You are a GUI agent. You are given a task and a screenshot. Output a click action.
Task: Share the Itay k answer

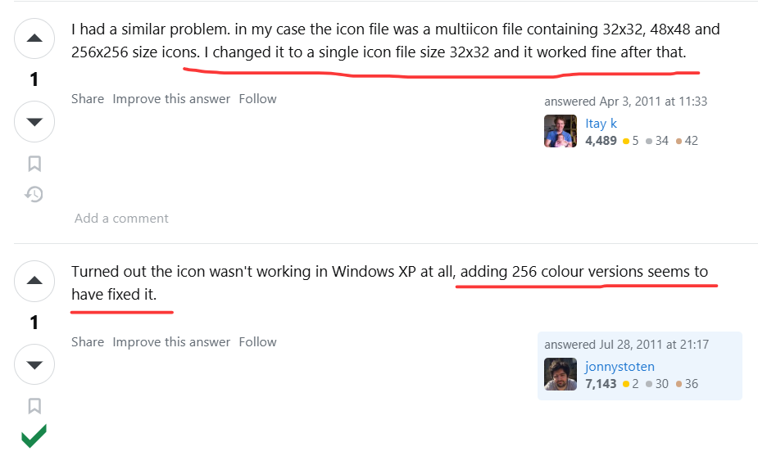tap(88, 98)
